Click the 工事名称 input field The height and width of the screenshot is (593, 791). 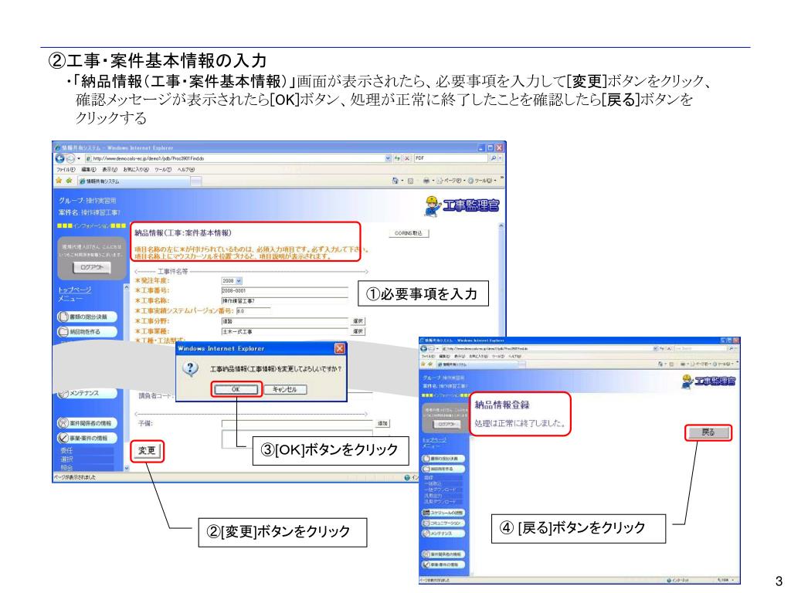(284, 301)
